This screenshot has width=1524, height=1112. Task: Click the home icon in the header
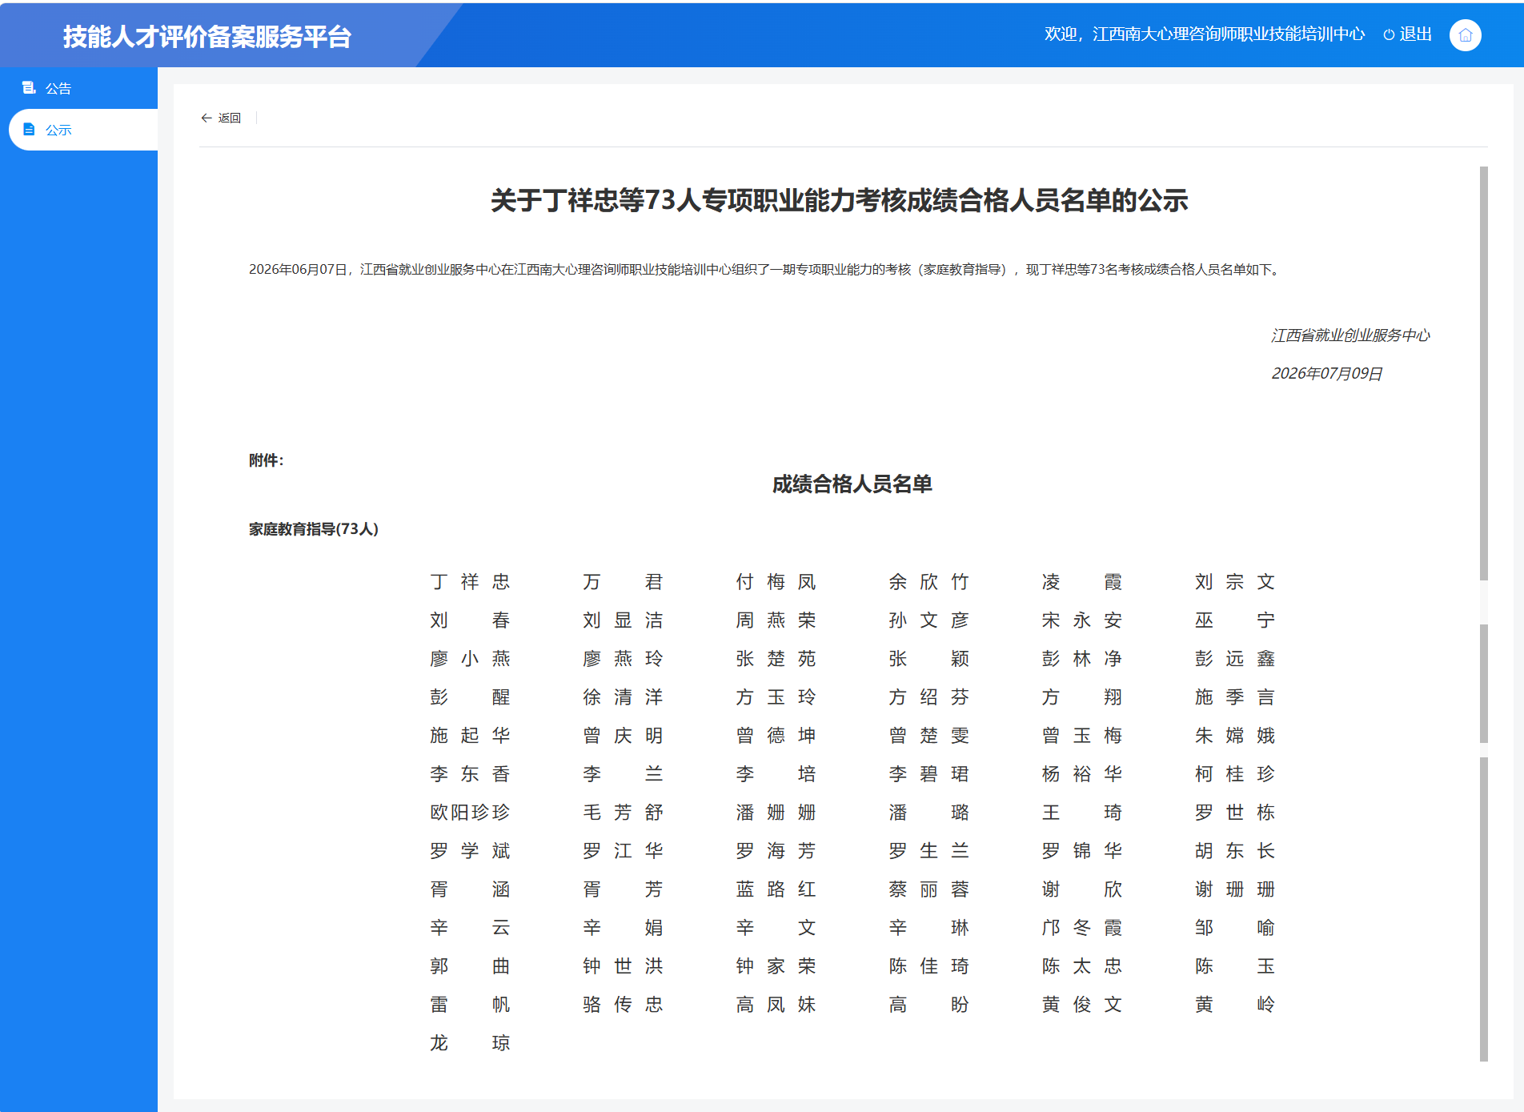[1465, 35]
